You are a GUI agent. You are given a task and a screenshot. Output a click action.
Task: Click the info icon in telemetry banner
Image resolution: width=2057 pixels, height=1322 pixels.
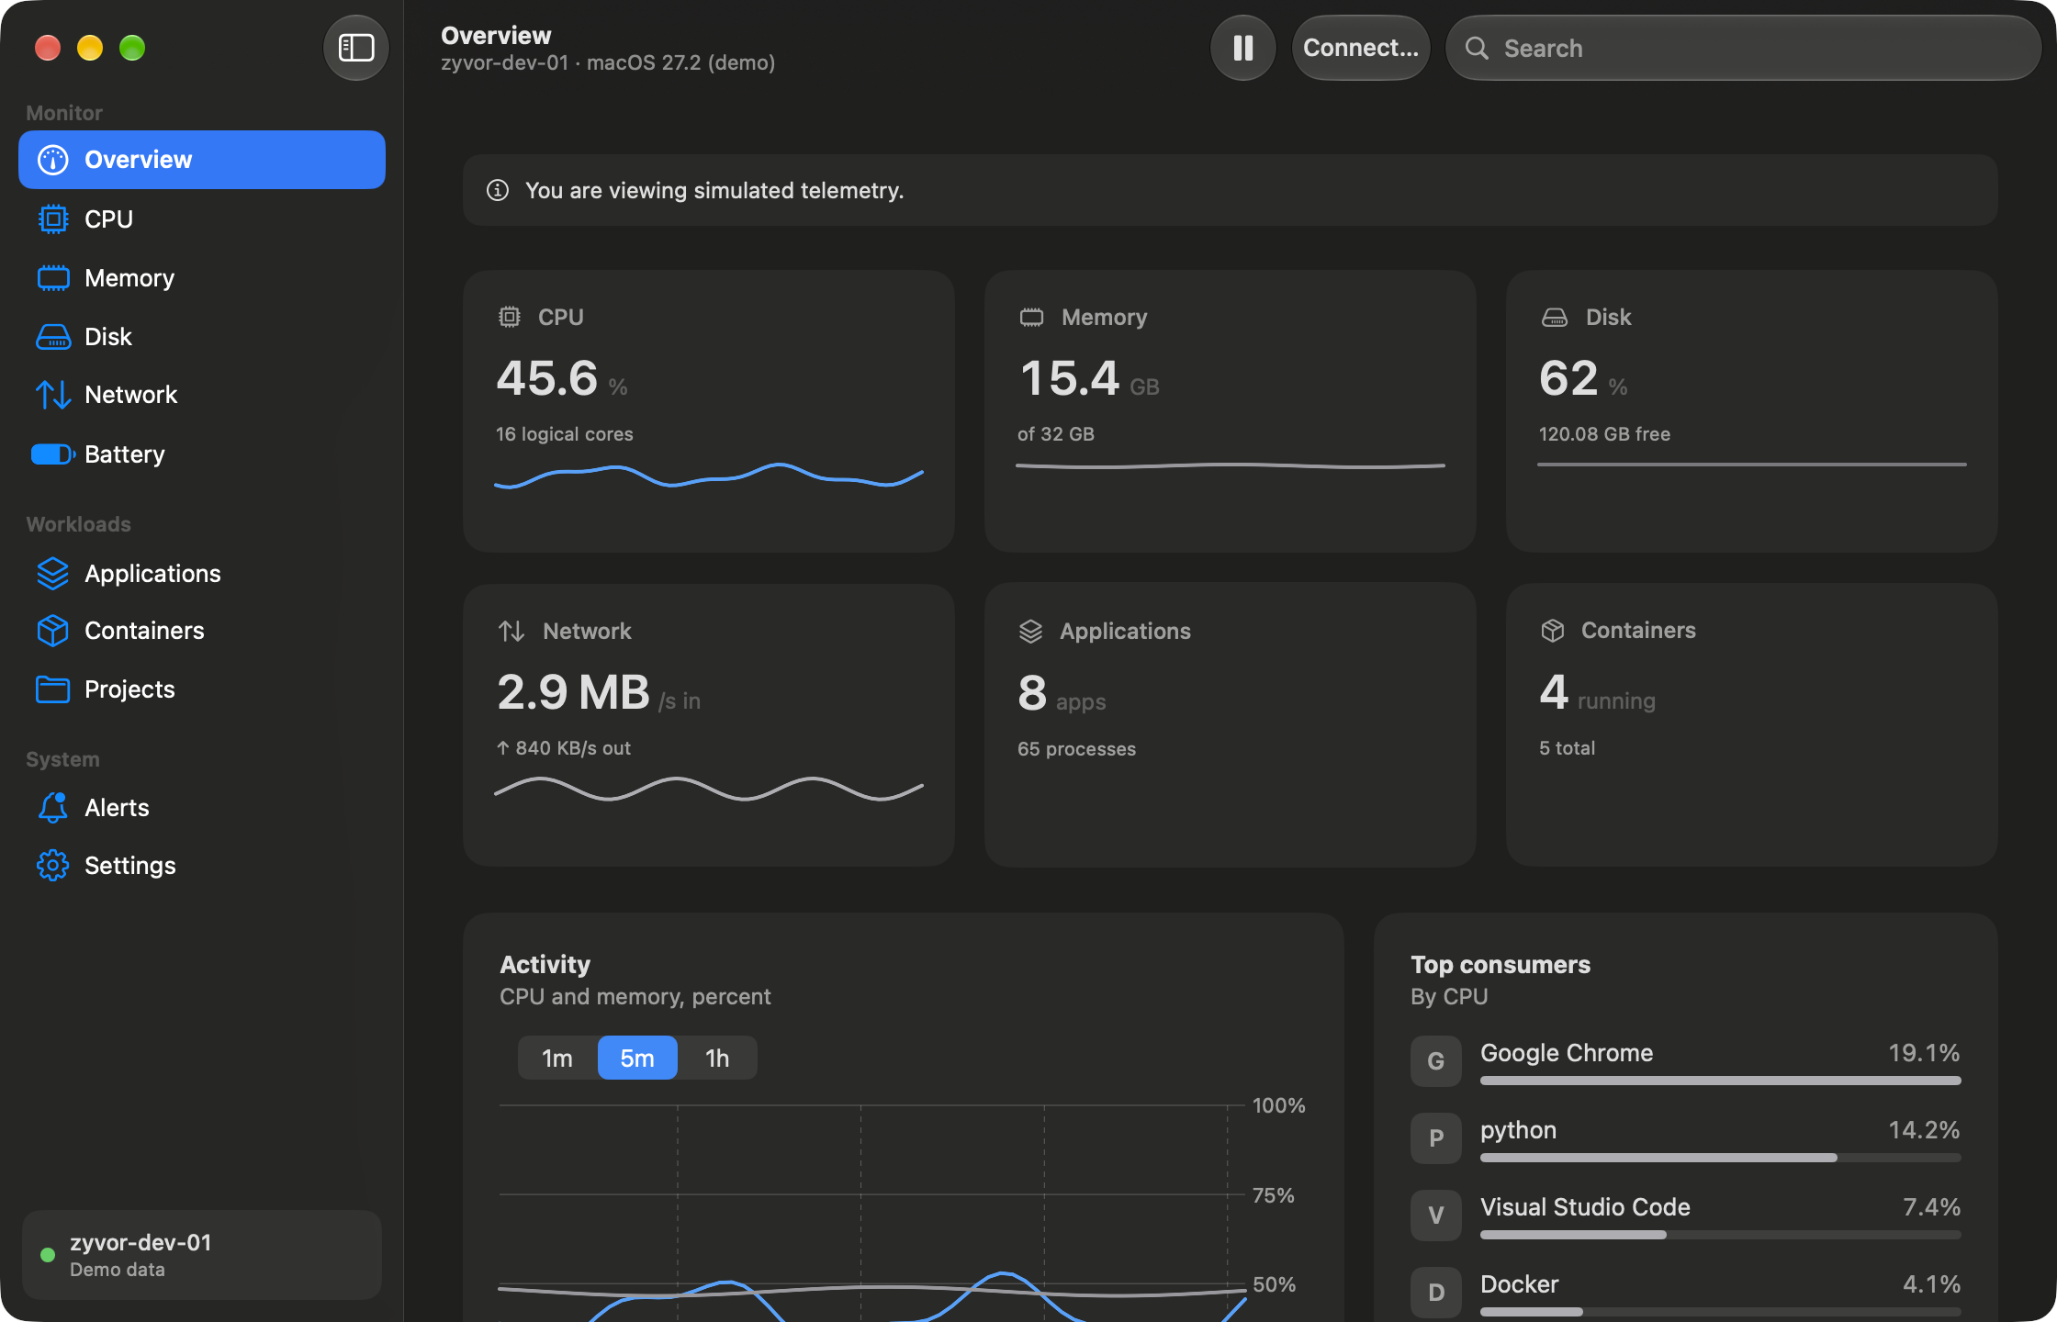tap(498, 190)
